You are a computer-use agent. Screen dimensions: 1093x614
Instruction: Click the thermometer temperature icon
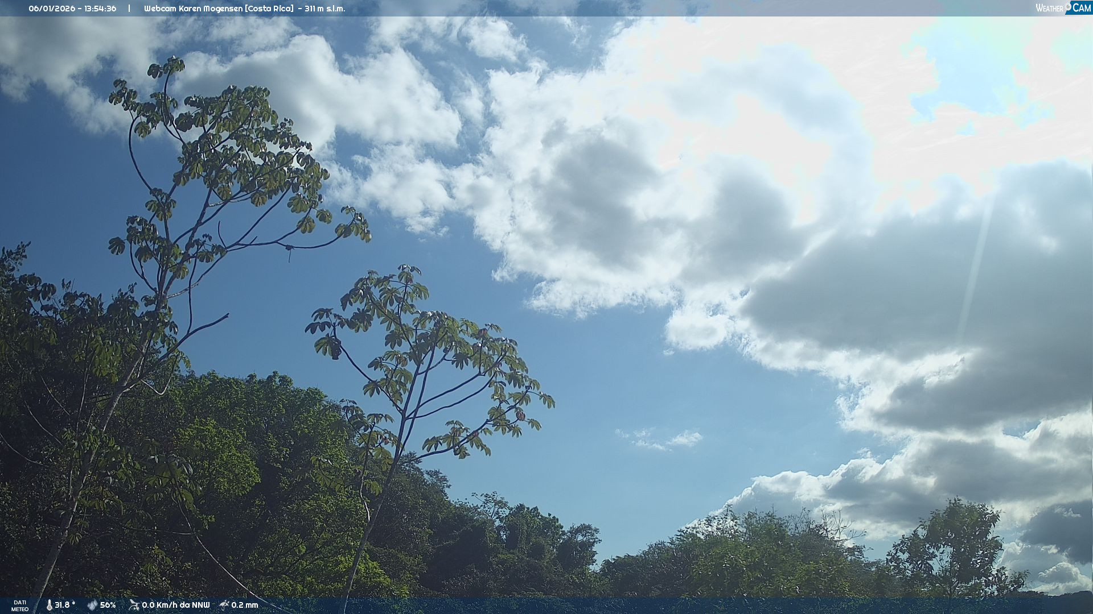(x=50, y=605)
